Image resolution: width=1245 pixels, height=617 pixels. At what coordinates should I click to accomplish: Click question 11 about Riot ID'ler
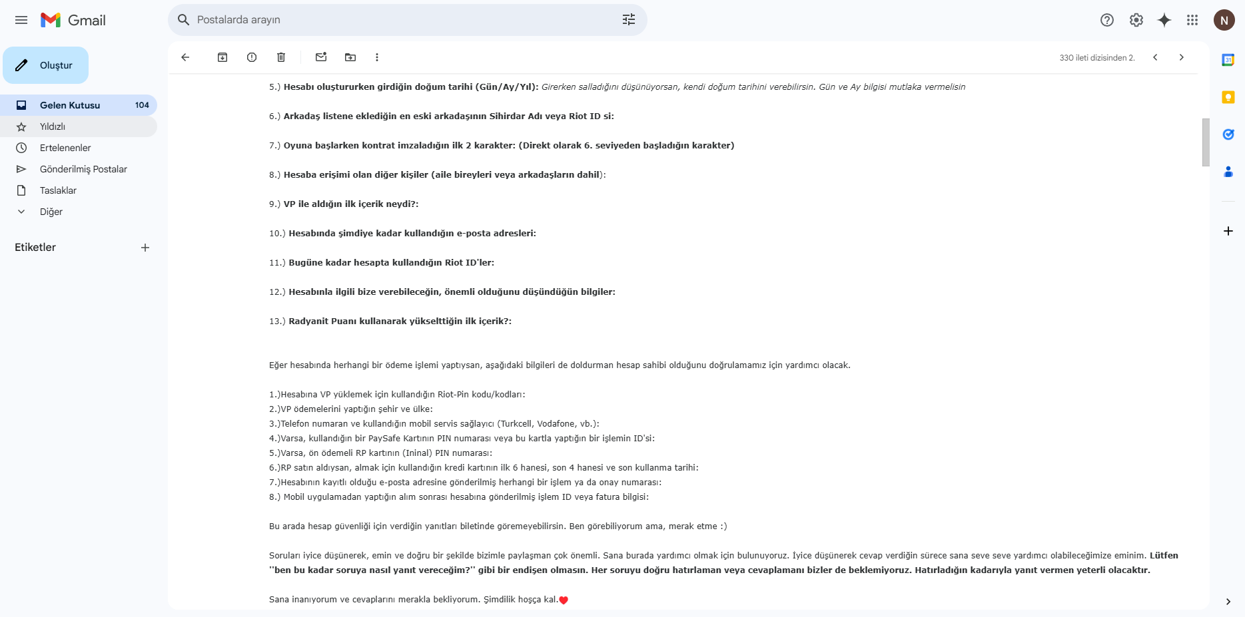tap(382, 263)
